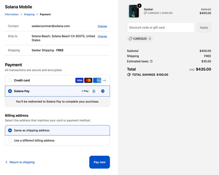Screen dimensions: 219x175
Task: Go to Information breadcrumb step
Action: (12, 15)
